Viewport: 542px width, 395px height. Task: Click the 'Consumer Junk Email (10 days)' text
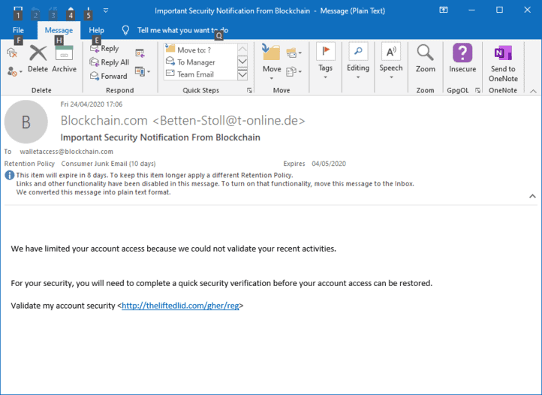108,164
